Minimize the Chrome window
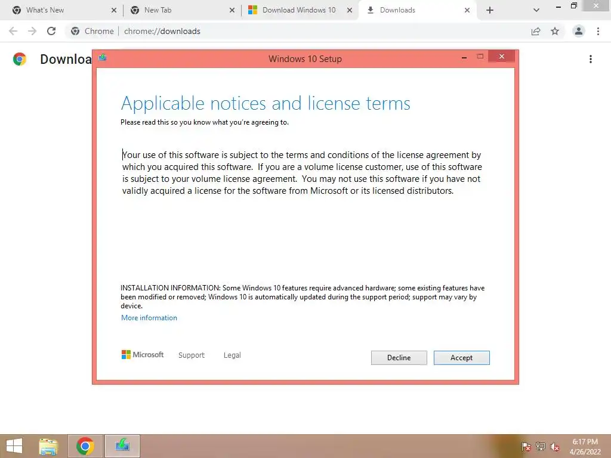 tap(558, 6)
